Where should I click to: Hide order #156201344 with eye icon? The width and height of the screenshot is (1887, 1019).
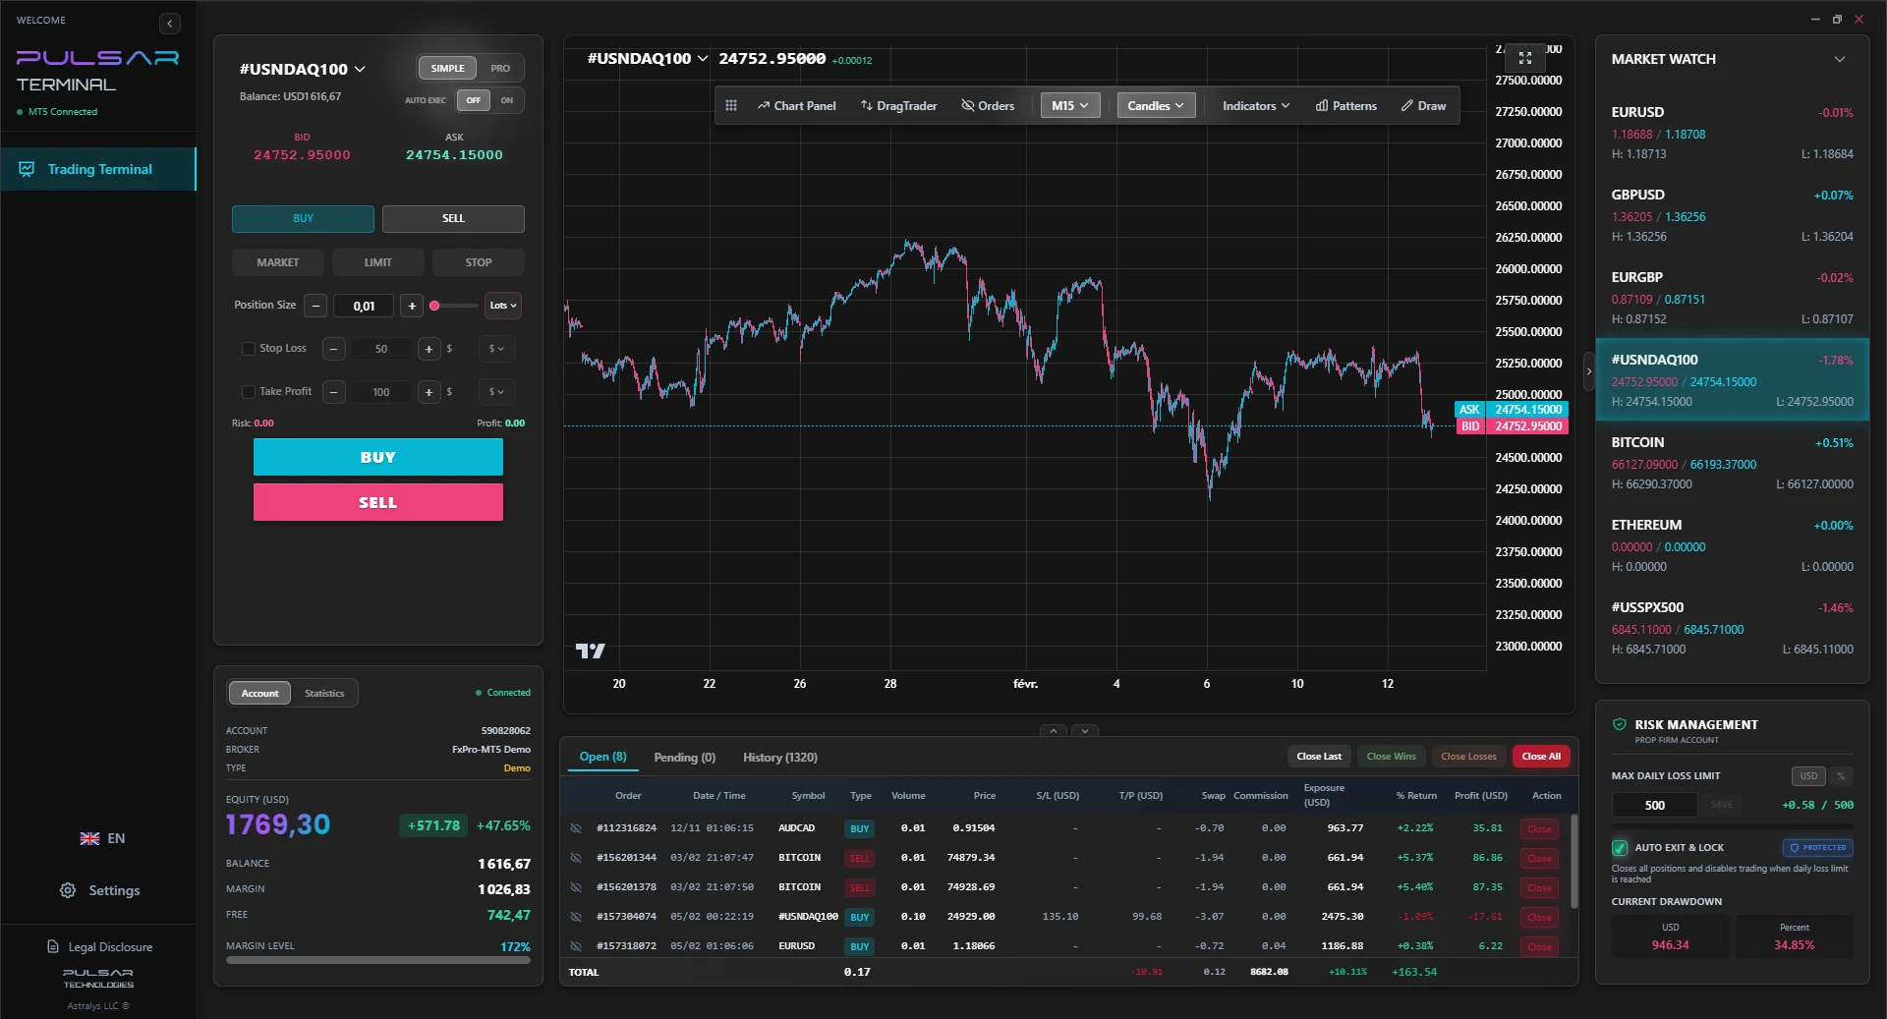pyautogui.click(x=576, y=858)
